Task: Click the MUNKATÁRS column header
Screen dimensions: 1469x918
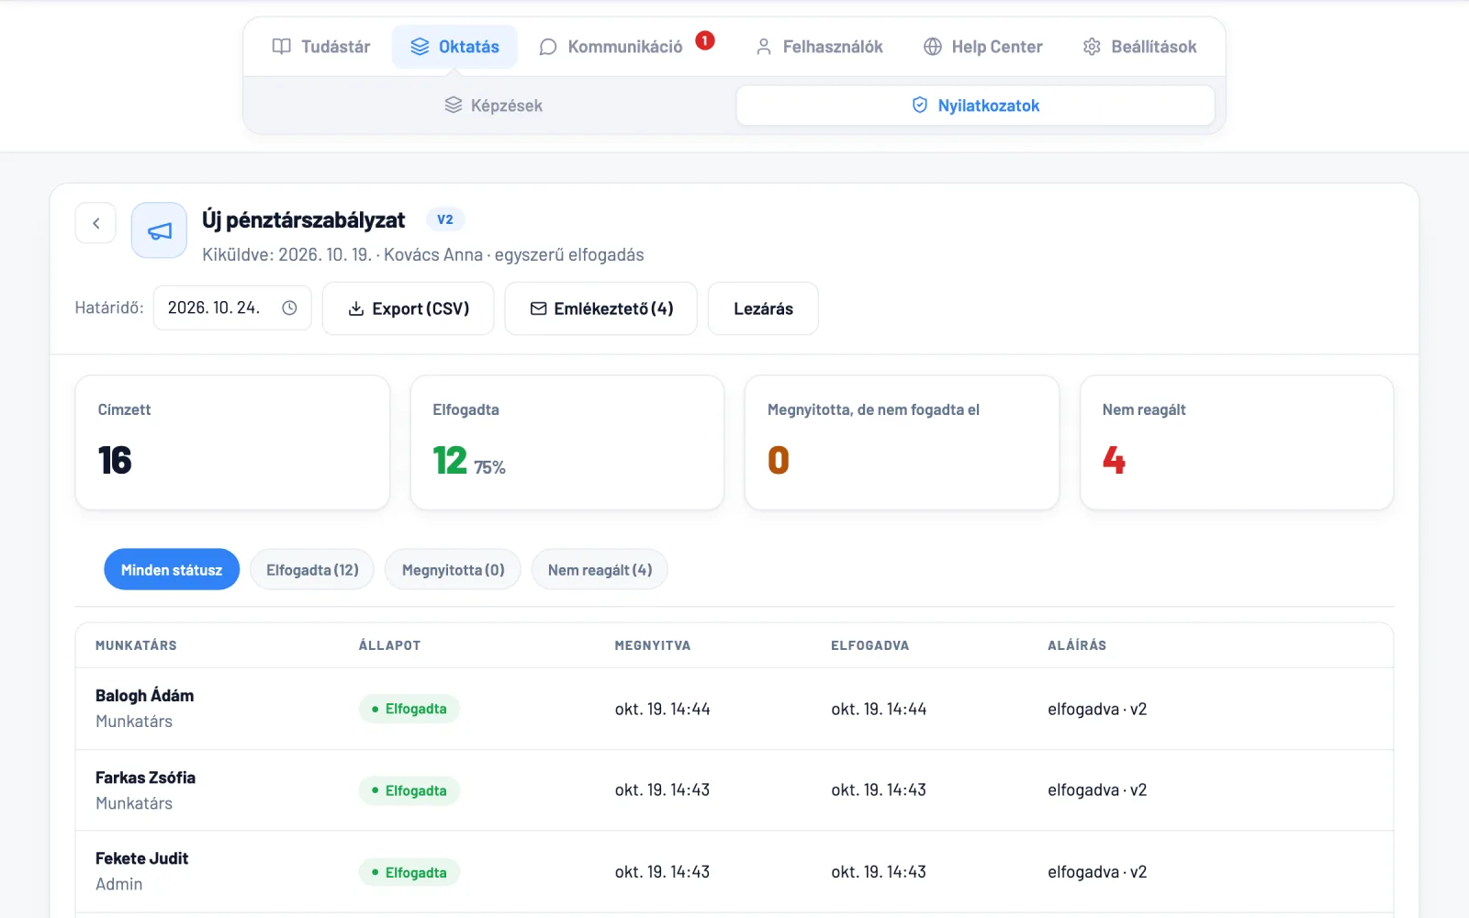Action: [x=136, y=645]
